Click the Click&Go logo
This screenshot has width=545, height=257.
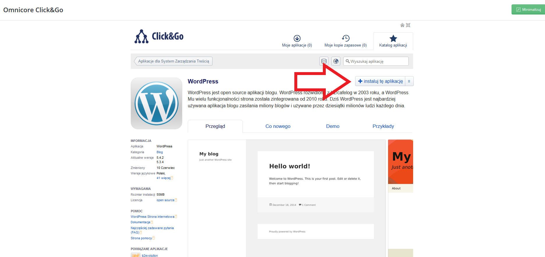(x=159, y=37)
